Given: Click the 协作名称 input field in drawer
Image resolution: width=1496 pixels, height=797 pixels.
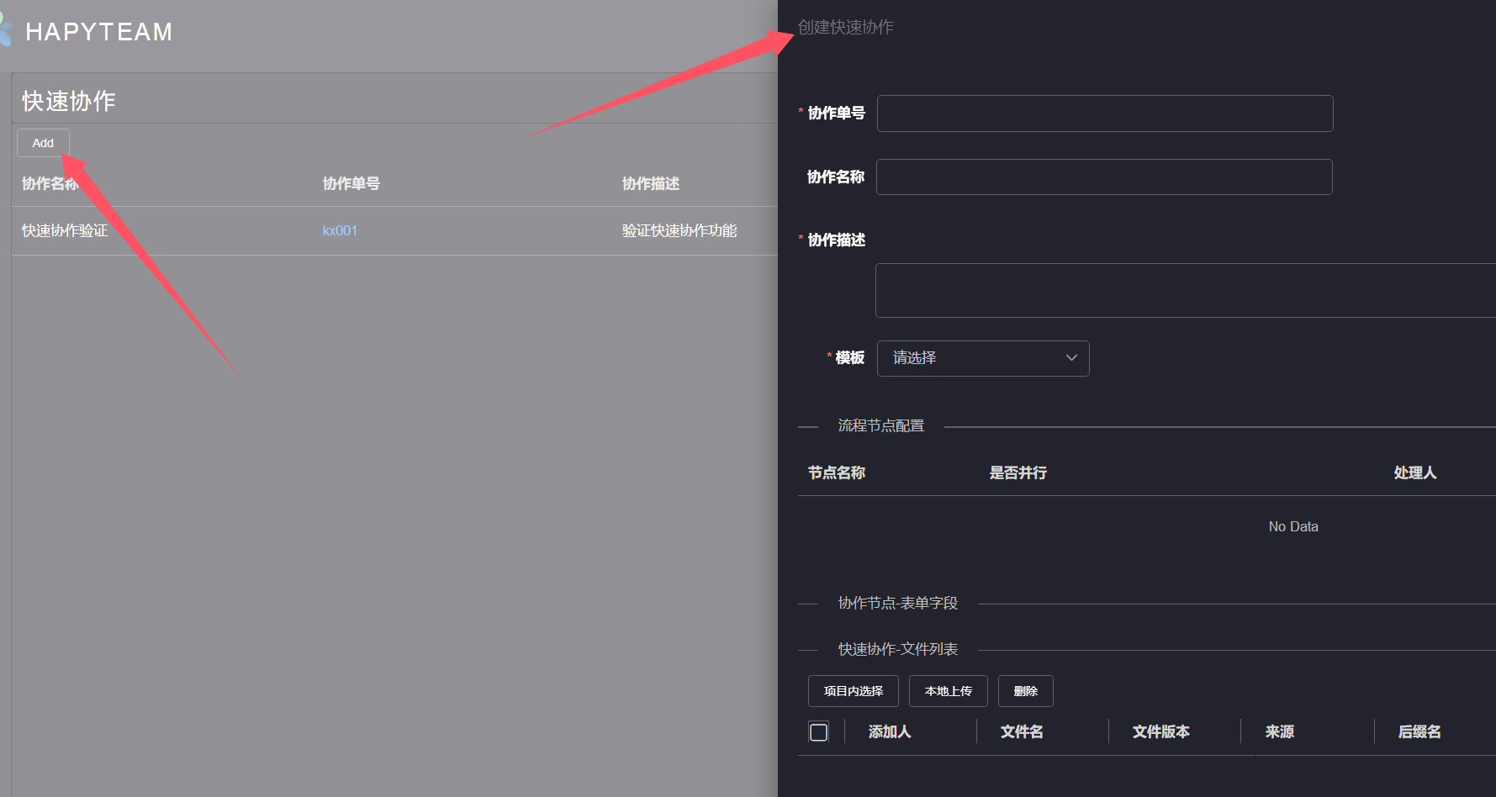Looking at the screenshot, I should click(x=1104, y=177).
